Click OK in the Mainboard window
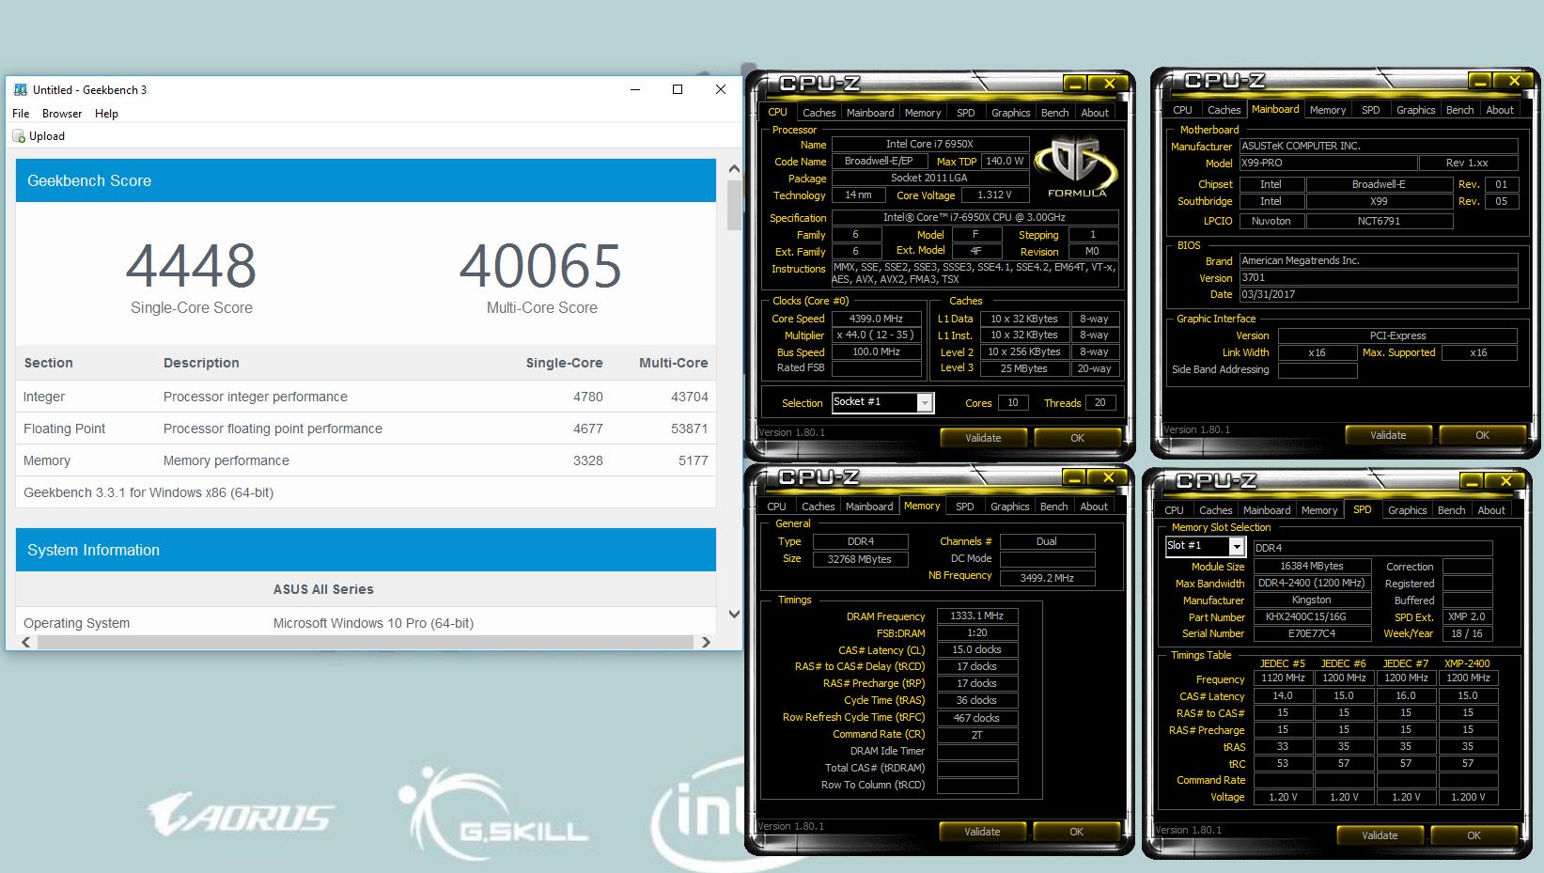The height and width of the screenshot is (873, 1544). (x=1482, y=435)
